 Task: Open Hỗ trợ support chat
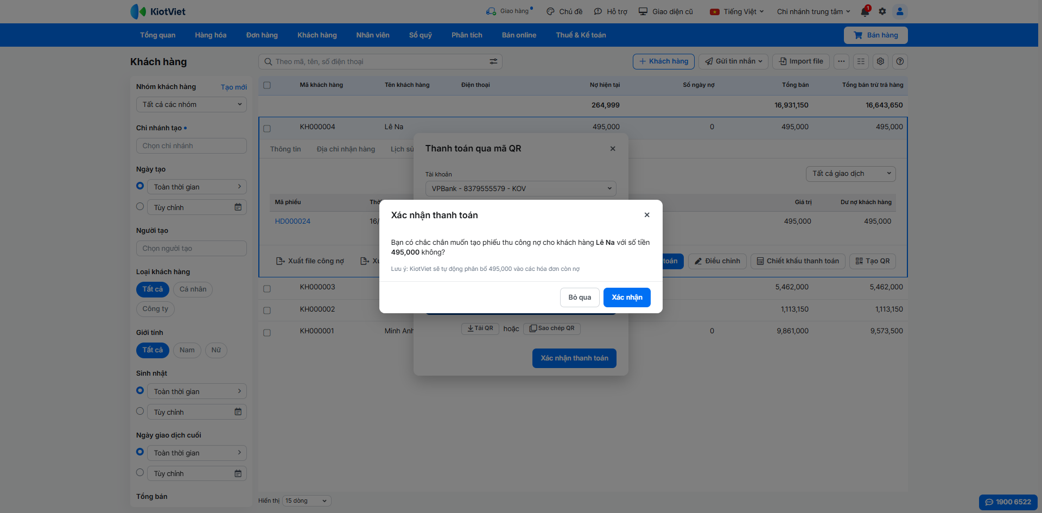point(611,11)
